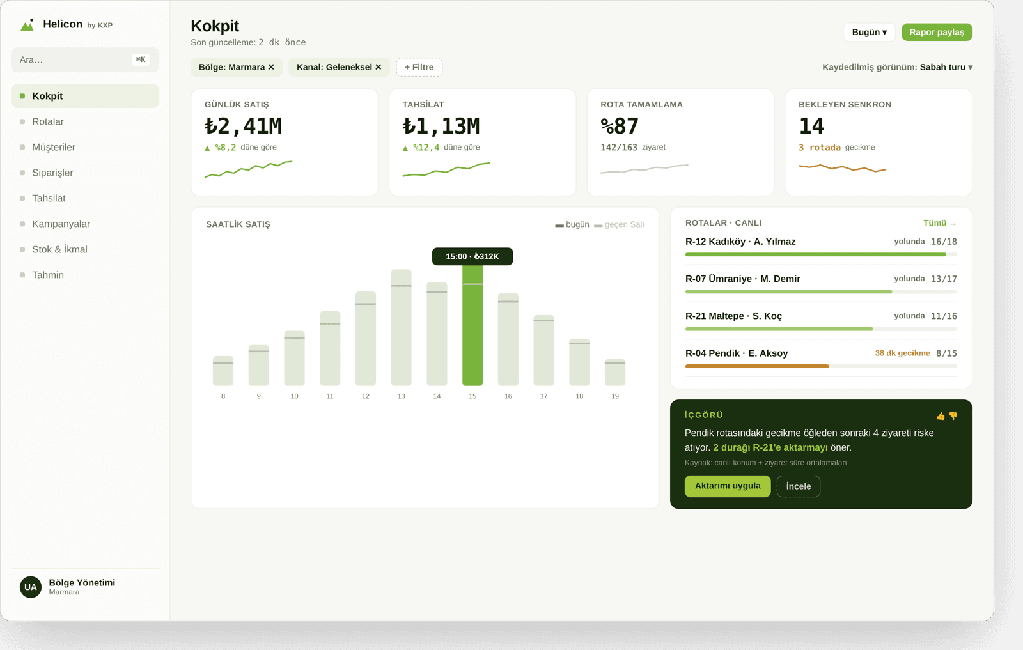
Task: Remove the Bölge: Marmara filter chip
Action: (x=271, y=67)
